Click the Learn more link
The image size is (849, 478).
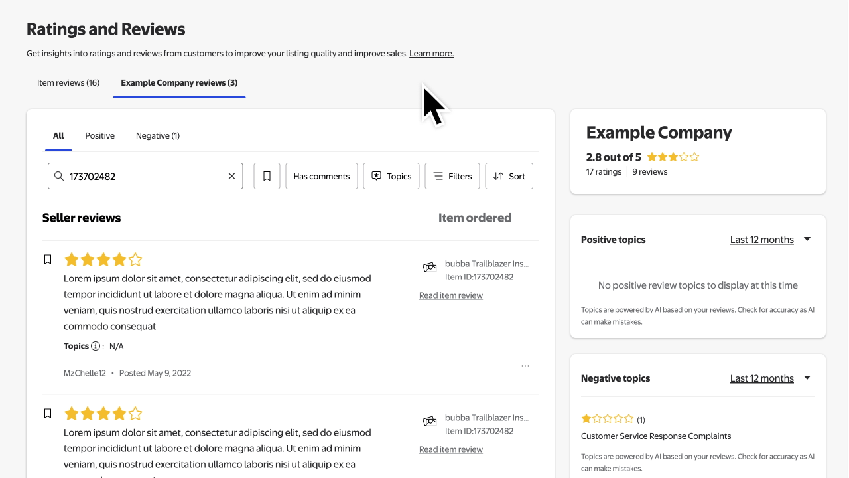[x=431, y=54]
